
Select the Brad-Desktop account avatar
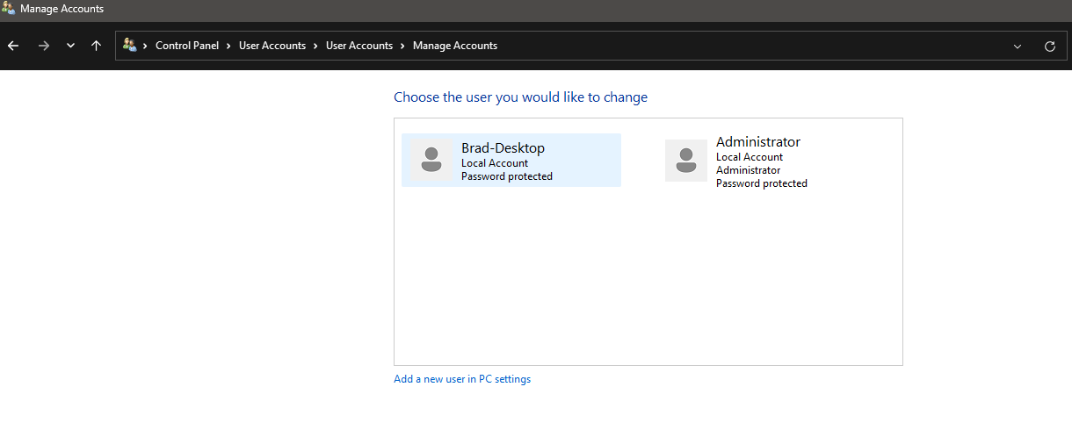[431, 161]
